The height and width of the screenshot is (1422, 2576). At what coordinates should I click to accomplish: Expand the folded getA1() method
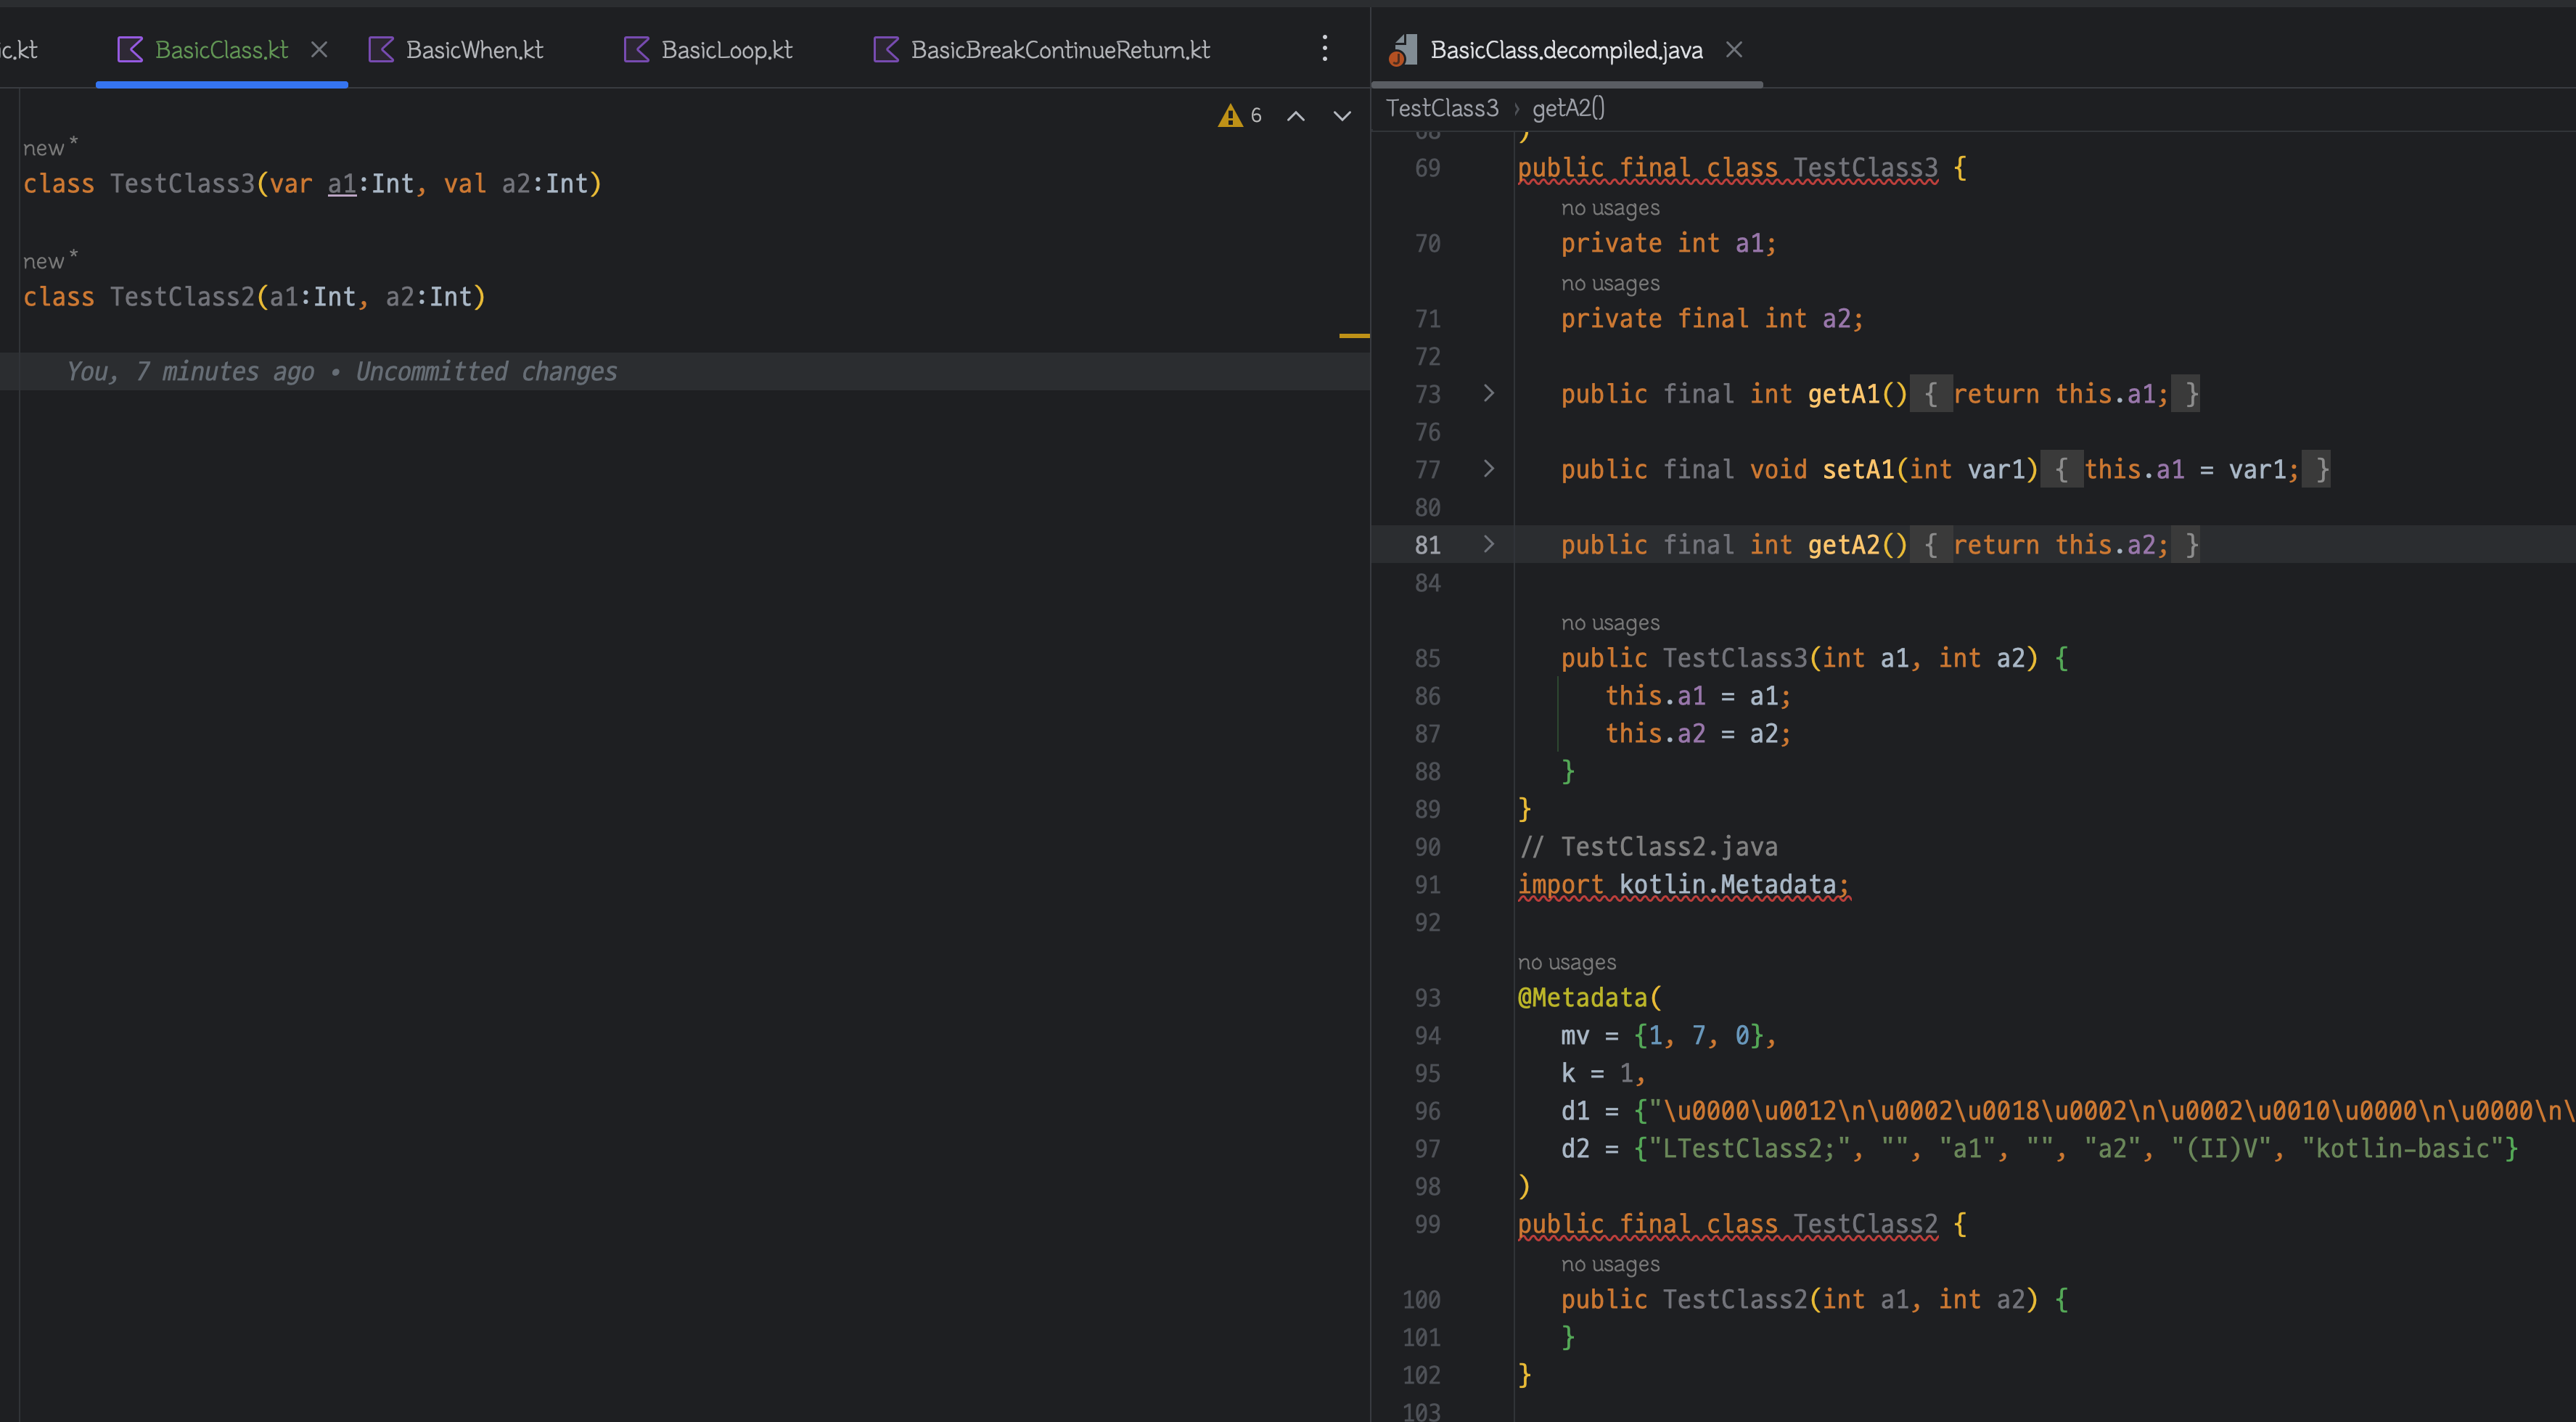1488,393
